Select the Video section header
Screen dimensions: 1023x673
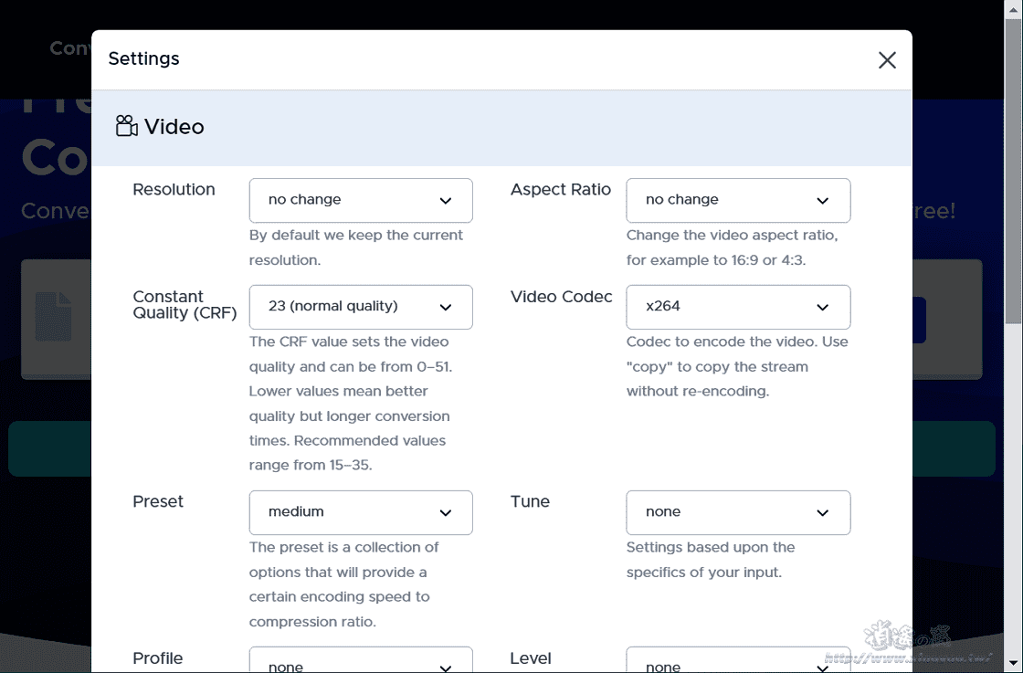tap(174, 127)
